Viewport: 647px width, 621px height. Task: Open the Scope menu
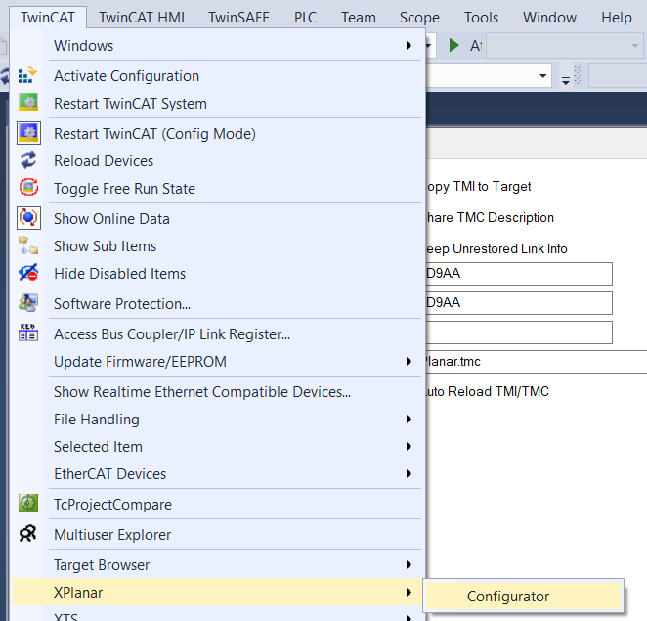pyautogui.click(x=419, y=18)
